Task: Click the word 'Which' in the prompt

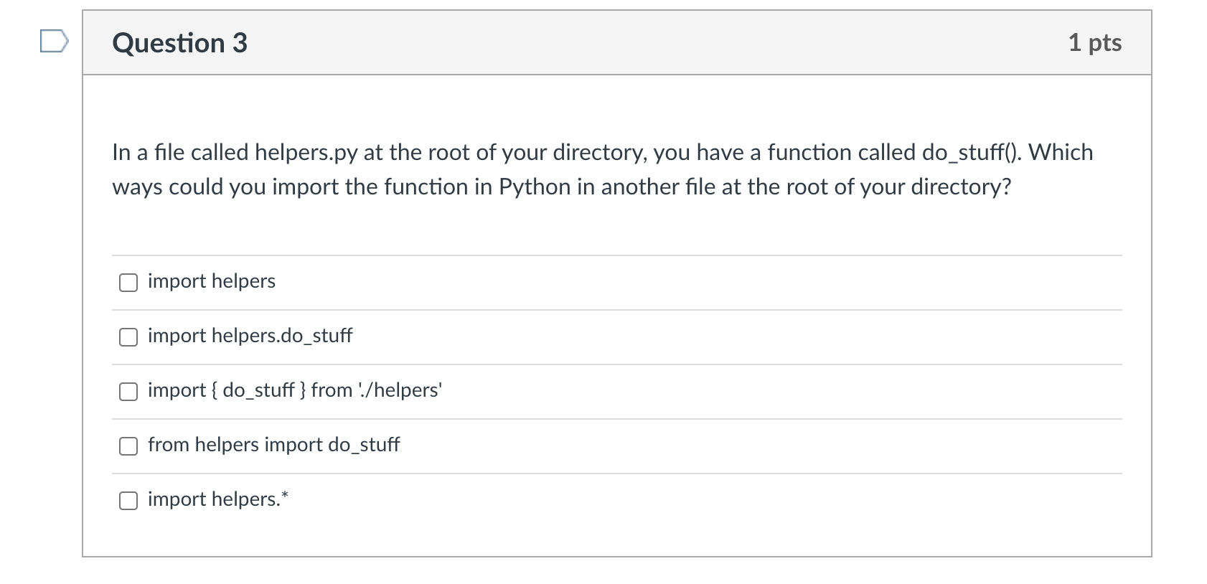Action: 1061,153
